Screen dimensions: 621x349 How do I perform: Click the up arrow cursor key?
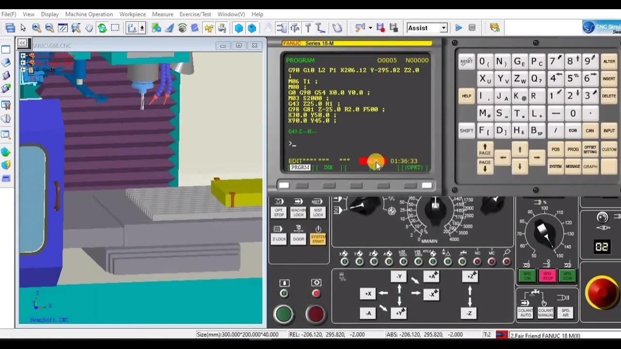520,150
